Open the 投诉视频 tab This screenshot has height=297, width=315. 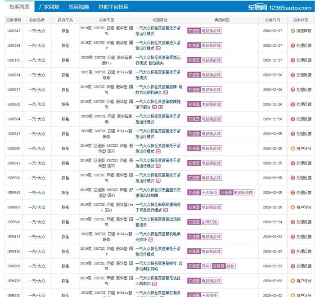pyautogui.click(x=79, y=7)
